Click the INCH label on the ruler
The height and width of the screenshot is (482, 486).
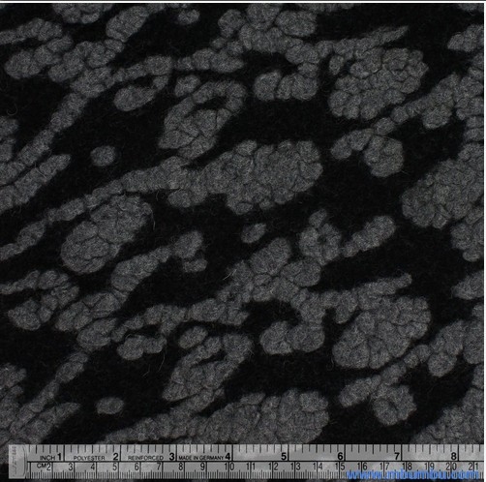click(47, 458)
